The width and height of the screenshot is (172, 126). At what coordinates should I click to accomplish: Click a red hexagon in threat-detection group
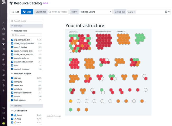tap(104, 42)
